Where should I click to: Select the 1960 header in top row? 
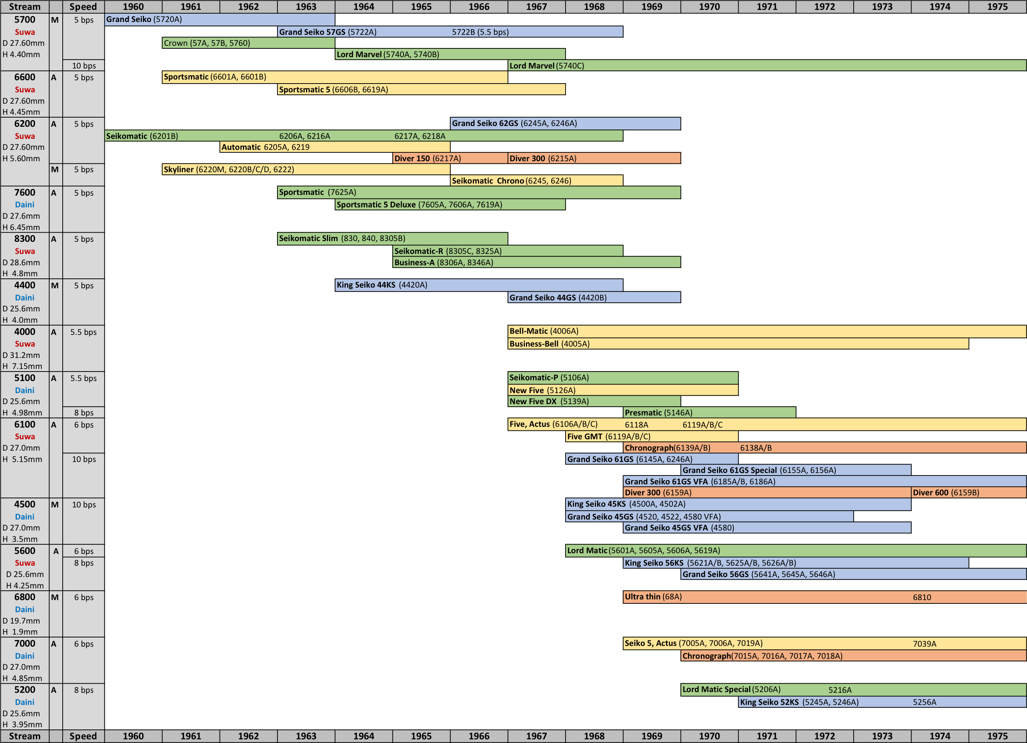[x=133, y=7]
